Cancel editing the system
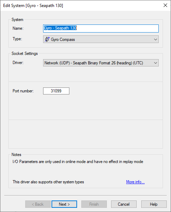The height and width of the screenshot is (212, 171). tap(124, 204)
